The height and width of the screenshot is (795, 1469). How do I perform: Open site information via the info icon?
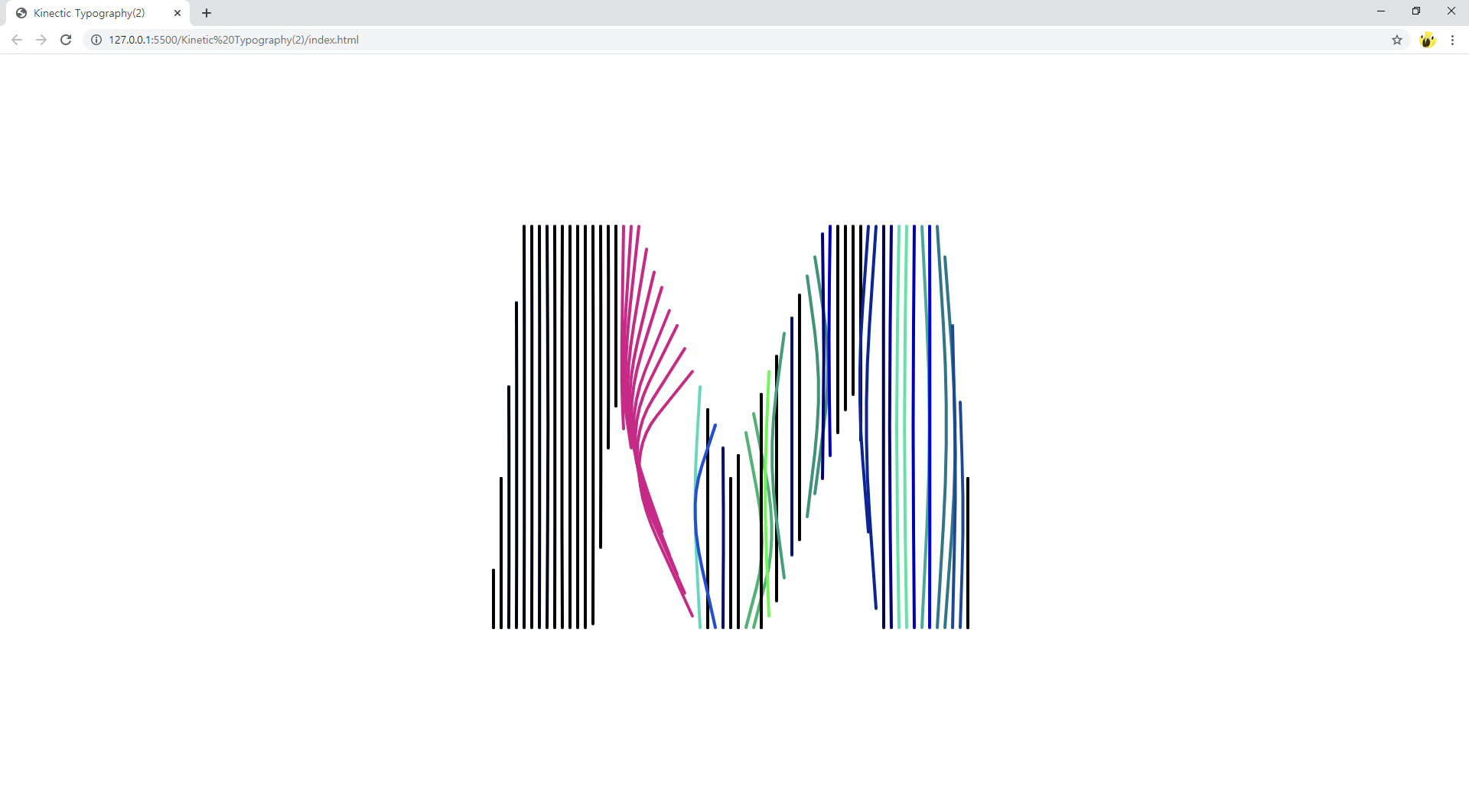pyautogui.click(x=95, y=40)
